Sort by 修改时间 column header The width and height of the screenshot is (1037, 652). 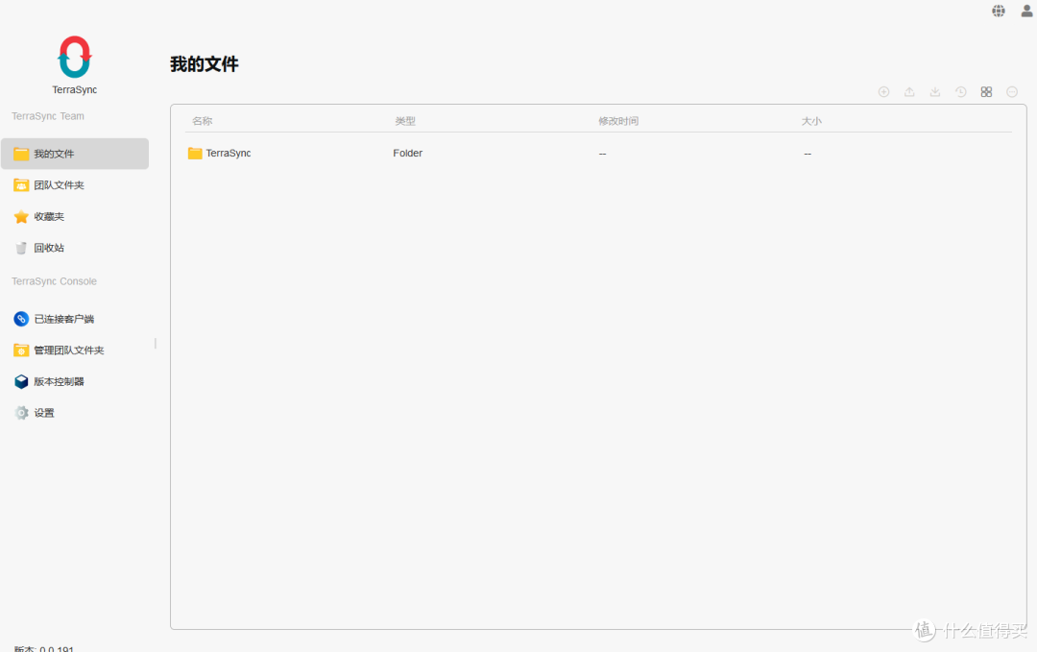point(618,121)
